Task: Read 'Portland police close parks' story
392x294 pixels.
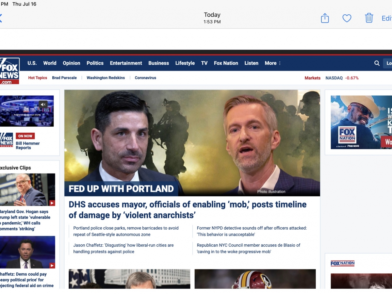Action: click(x=126, y=231)
